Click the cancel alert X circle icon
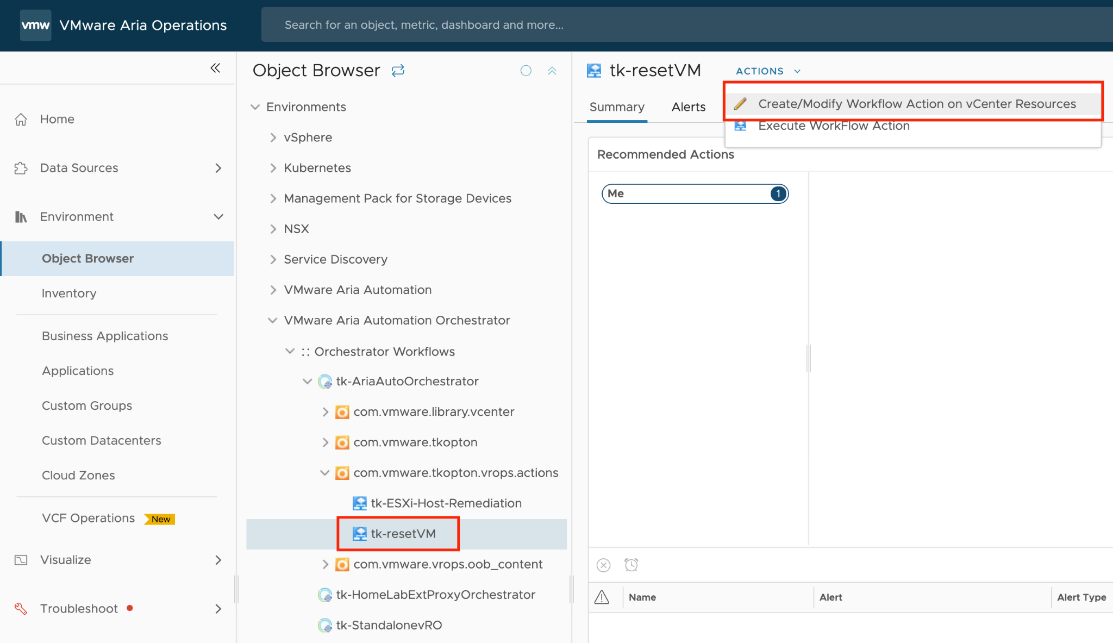 [x=603, y=565]
